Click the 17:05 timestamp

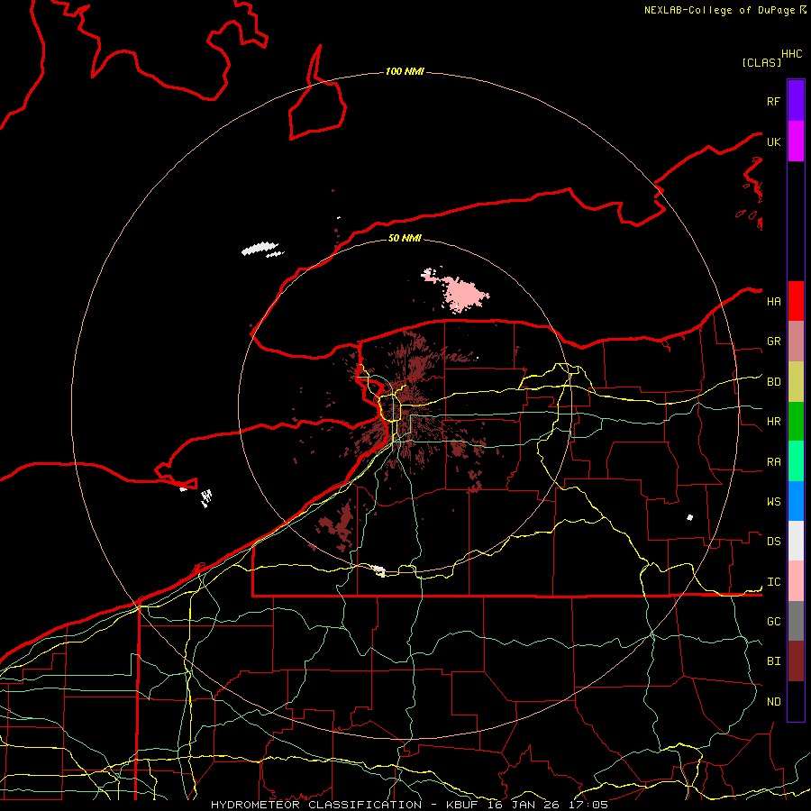tap(588, 805)
